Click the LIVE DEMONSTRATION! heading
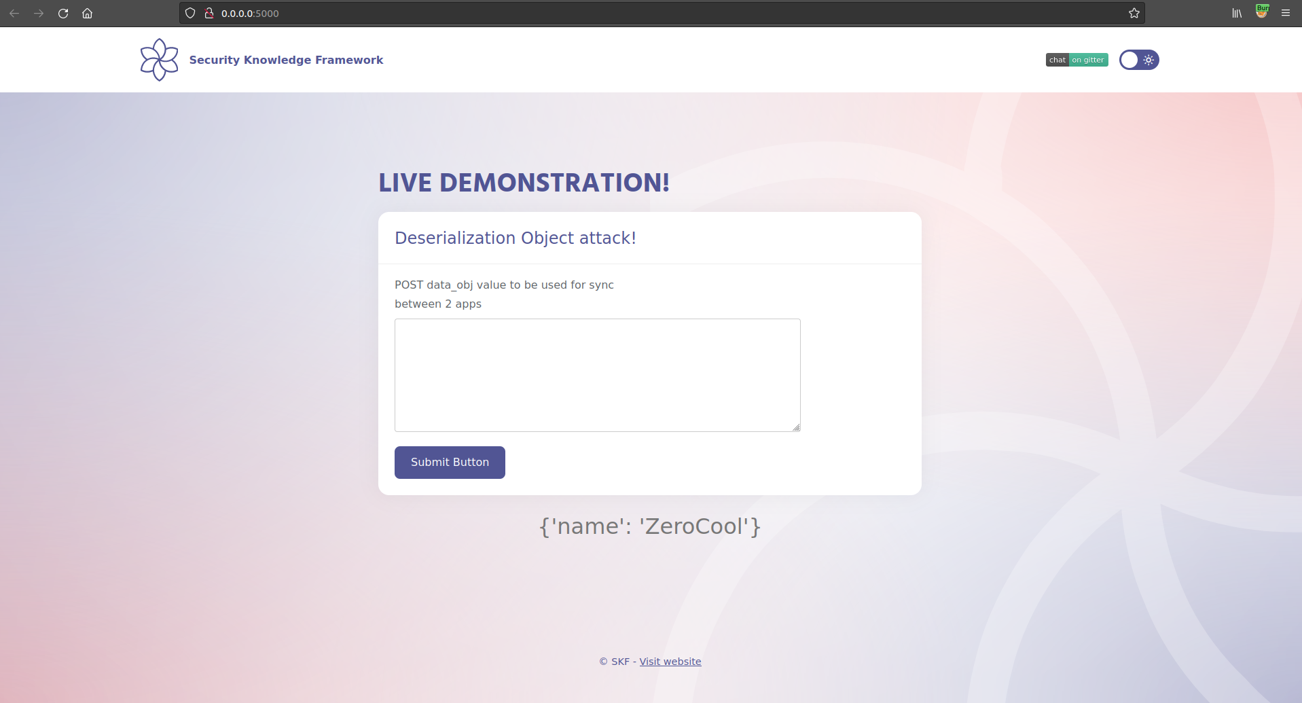 (524, 183)
